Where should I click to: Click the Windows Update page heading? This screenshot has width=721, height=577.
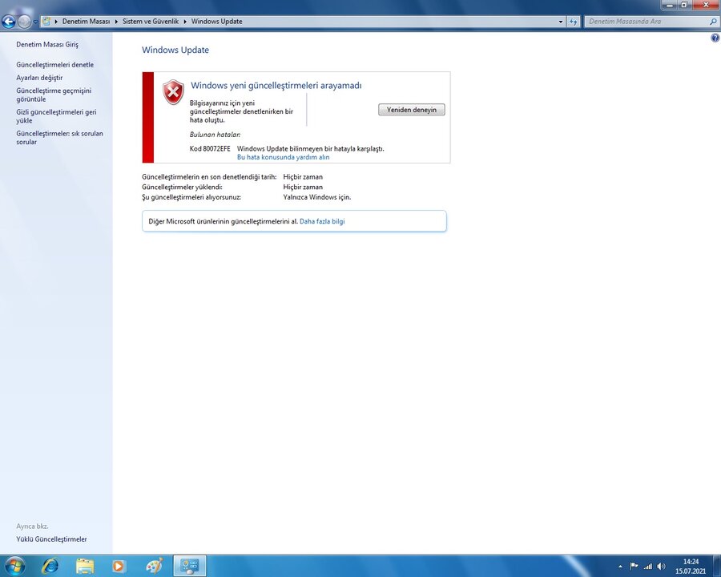[x=175, y=50]
